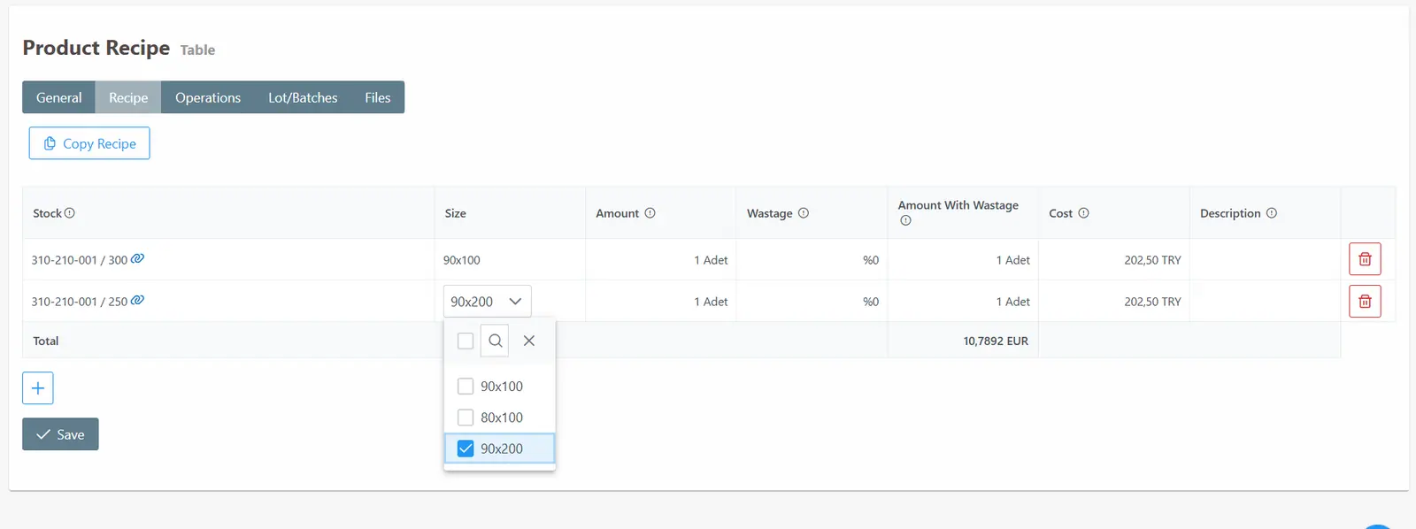Screen dimensions: 1416x529
Task: Click the Stock column info icon
Action: click(x=70, y=213)
